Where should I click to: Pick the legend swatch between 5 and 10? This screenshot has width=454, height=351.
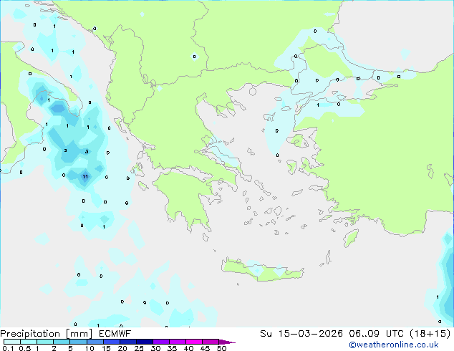(78, 342)
